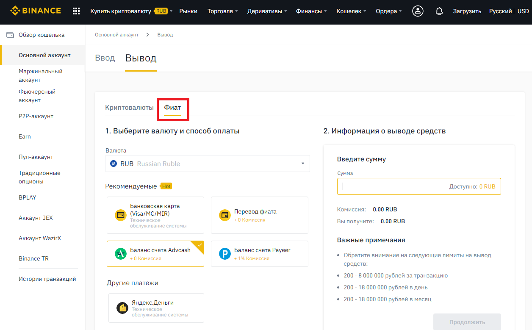Click the wallet overview card icon
532x330 pixels.
pyautogui.click(x=10, y=35)
